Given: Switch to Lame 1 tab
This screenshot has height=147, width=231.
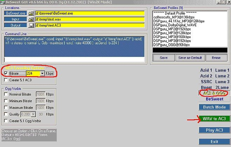Looking at the screenshot, I should [222, 70].
